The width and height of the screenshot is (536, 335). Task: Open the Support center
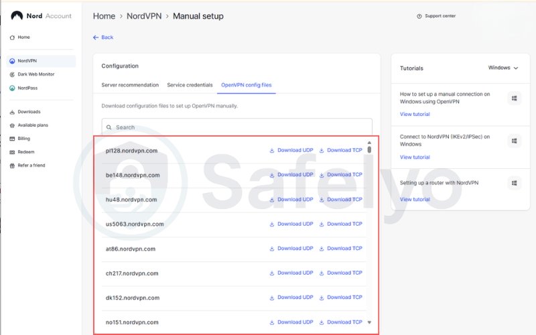pos(435,16)
